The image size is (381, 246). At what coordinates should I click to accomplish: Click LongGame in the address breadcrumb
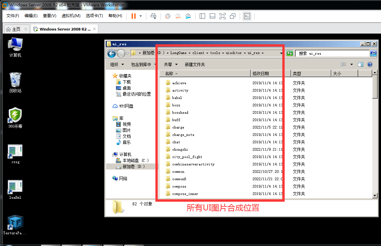(x=178, y=53)
